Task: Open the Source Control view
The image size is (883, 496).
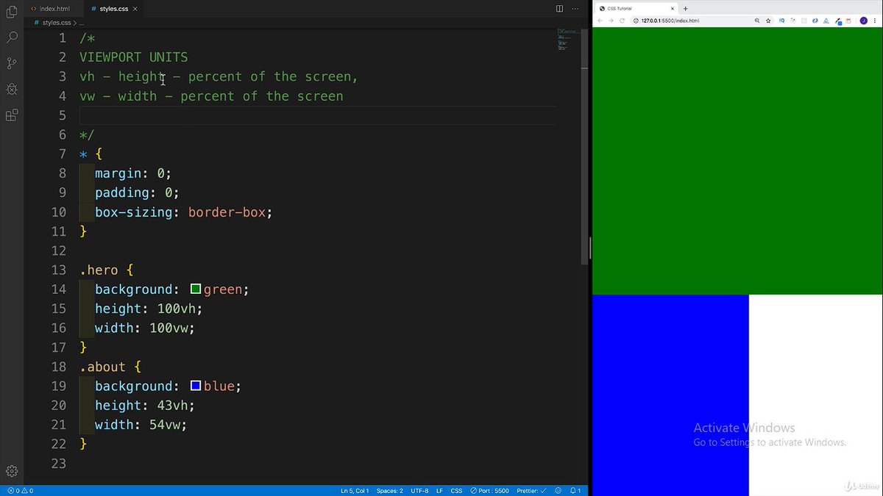Action: [x=12, y=63]
